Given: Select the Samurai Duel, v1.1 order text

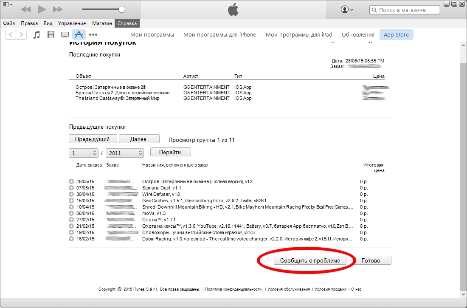Looking at the screenshot, I should (161, 188).
